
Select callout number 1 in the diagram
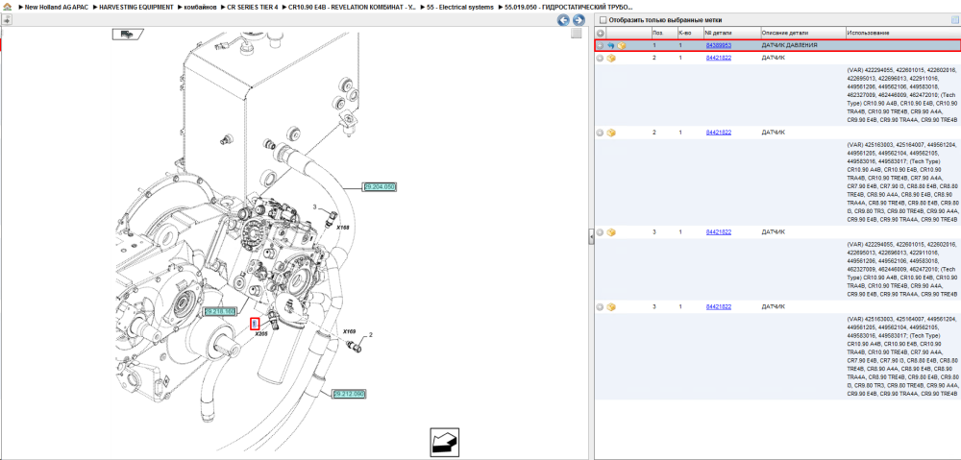pyautogui.click(x=255, y=323)
